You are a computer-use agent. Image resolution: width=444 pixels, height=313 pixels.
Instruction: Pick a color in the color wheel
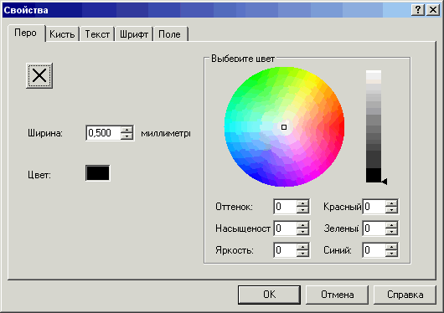pyautogui.click(x=284, y=126)
